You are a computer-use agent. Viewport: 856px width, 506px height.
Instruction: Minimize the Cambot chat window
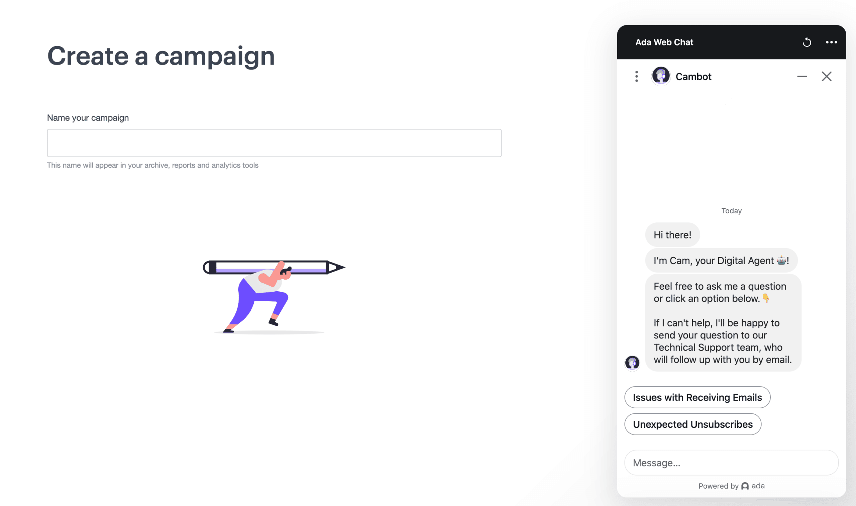(802, 76)
